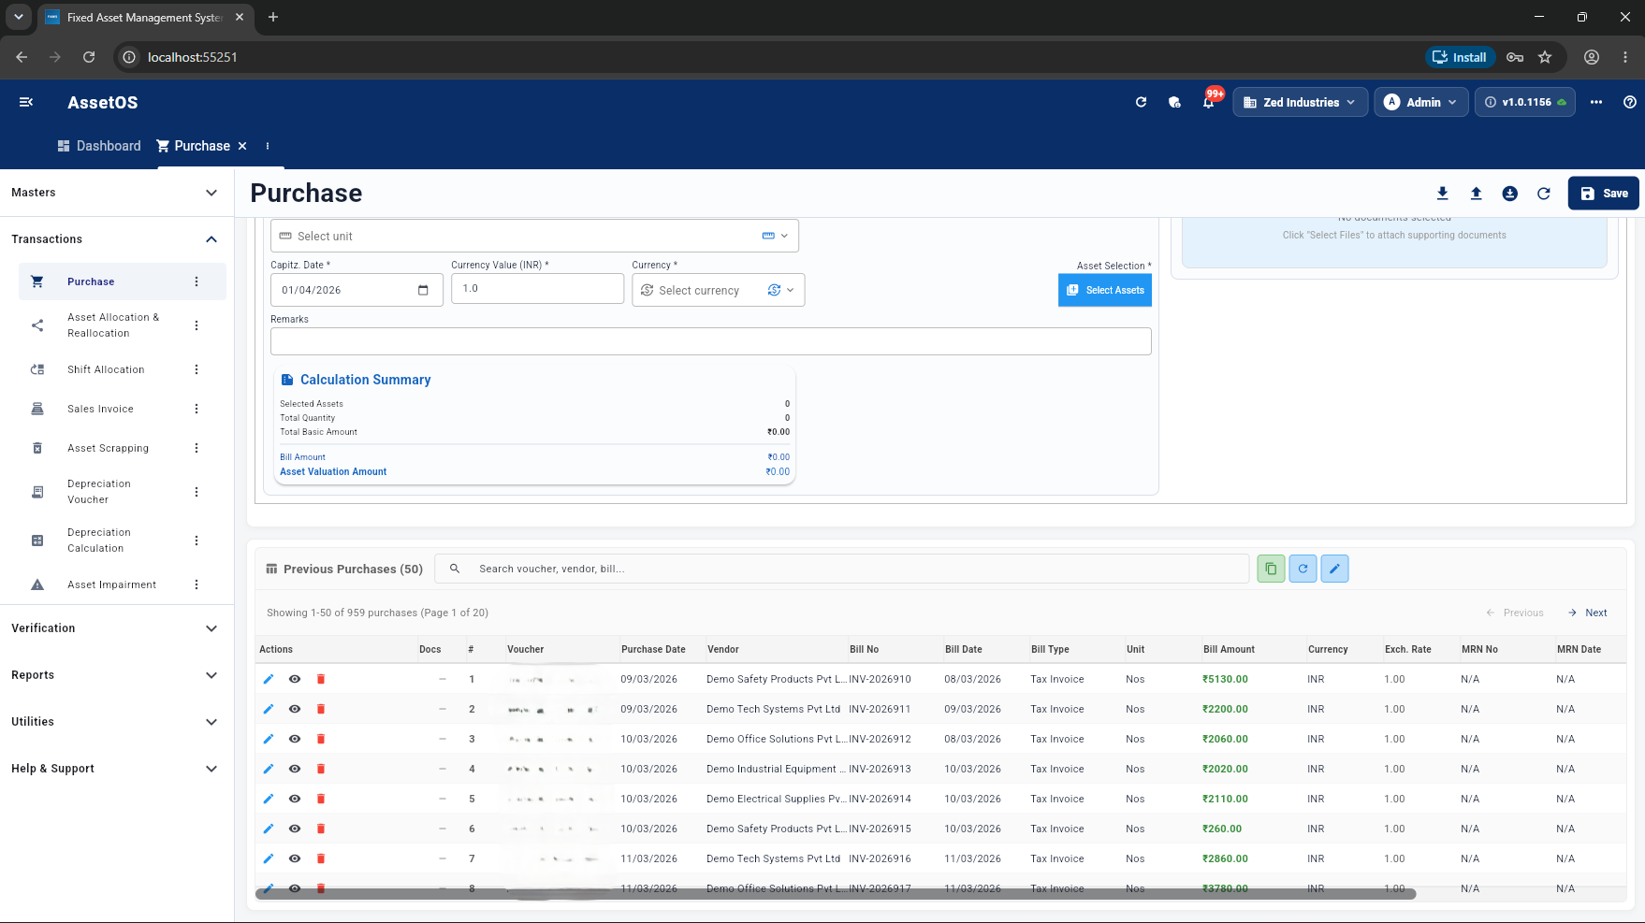Go to Next page of purchases
Viewport: 1645px width, 923px height.
tap(1588, 613)
